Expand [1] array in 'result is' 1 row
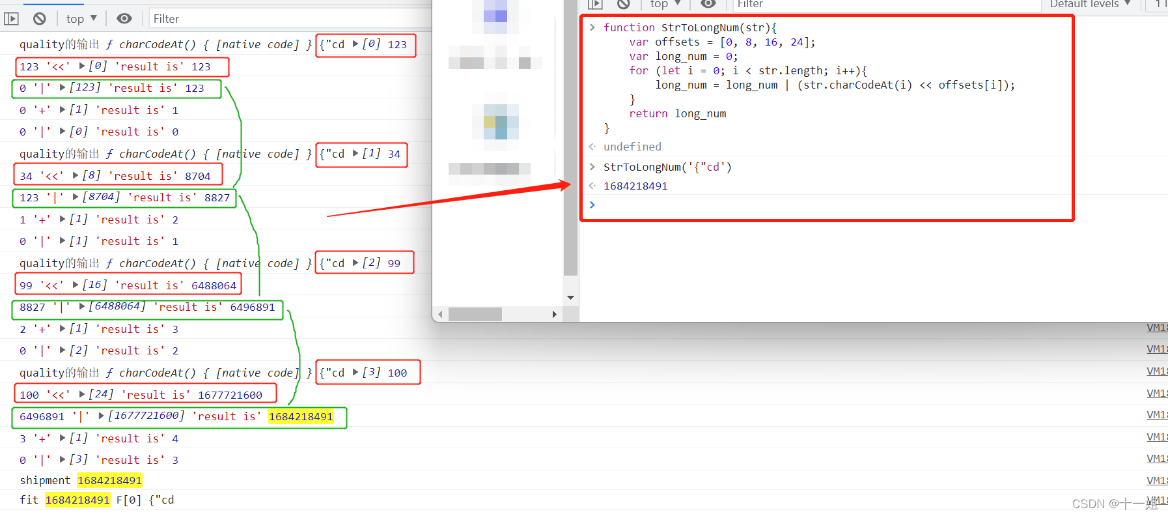The width and height of the screenshot is (1168, 516). point(63,109)
